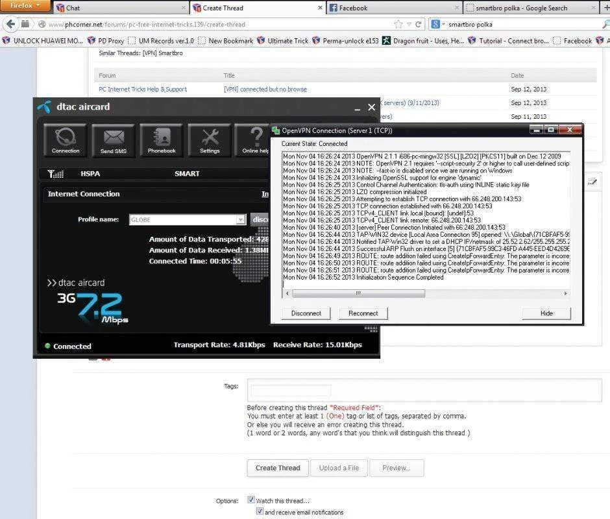
Task: Open UNLOCK HUAWEI MO... bookmark
Action: pos(42,40)
